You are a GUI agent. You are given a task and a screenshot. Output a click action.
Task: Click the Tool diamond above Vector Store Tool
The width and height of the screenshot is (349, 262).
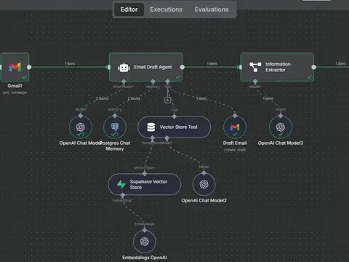point(174,116)
